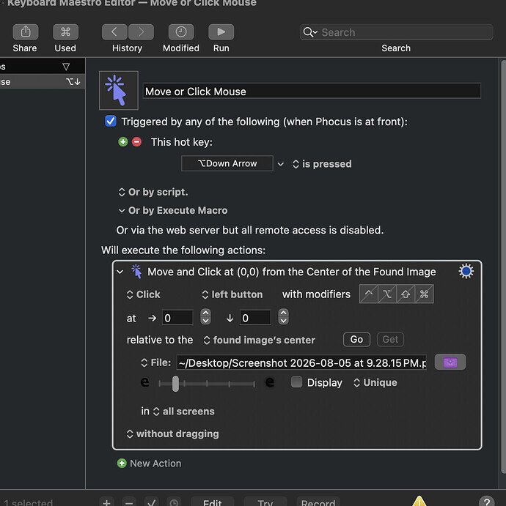Open hot key dropdown chevron
The width and height of the screenshot is (506, 506).
point(280,164)
